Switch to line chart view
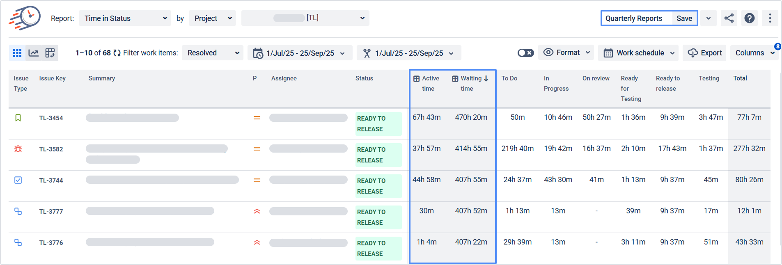This screenshot has width=782, height=265. coord(34,53)
